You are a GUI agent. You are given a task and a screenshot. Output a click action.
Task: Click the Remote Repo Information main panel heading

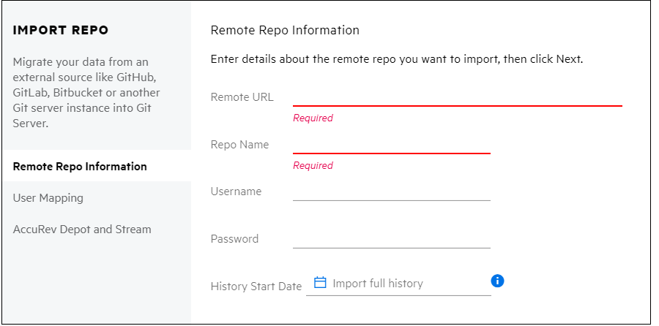[285, 31]
